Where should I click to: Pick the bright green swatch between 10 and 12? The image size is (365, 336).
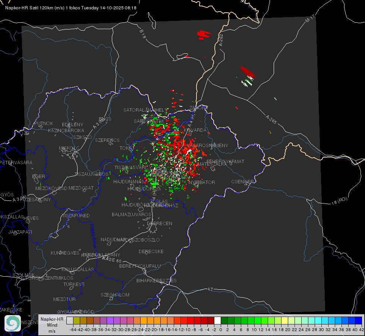coord(258,320)
